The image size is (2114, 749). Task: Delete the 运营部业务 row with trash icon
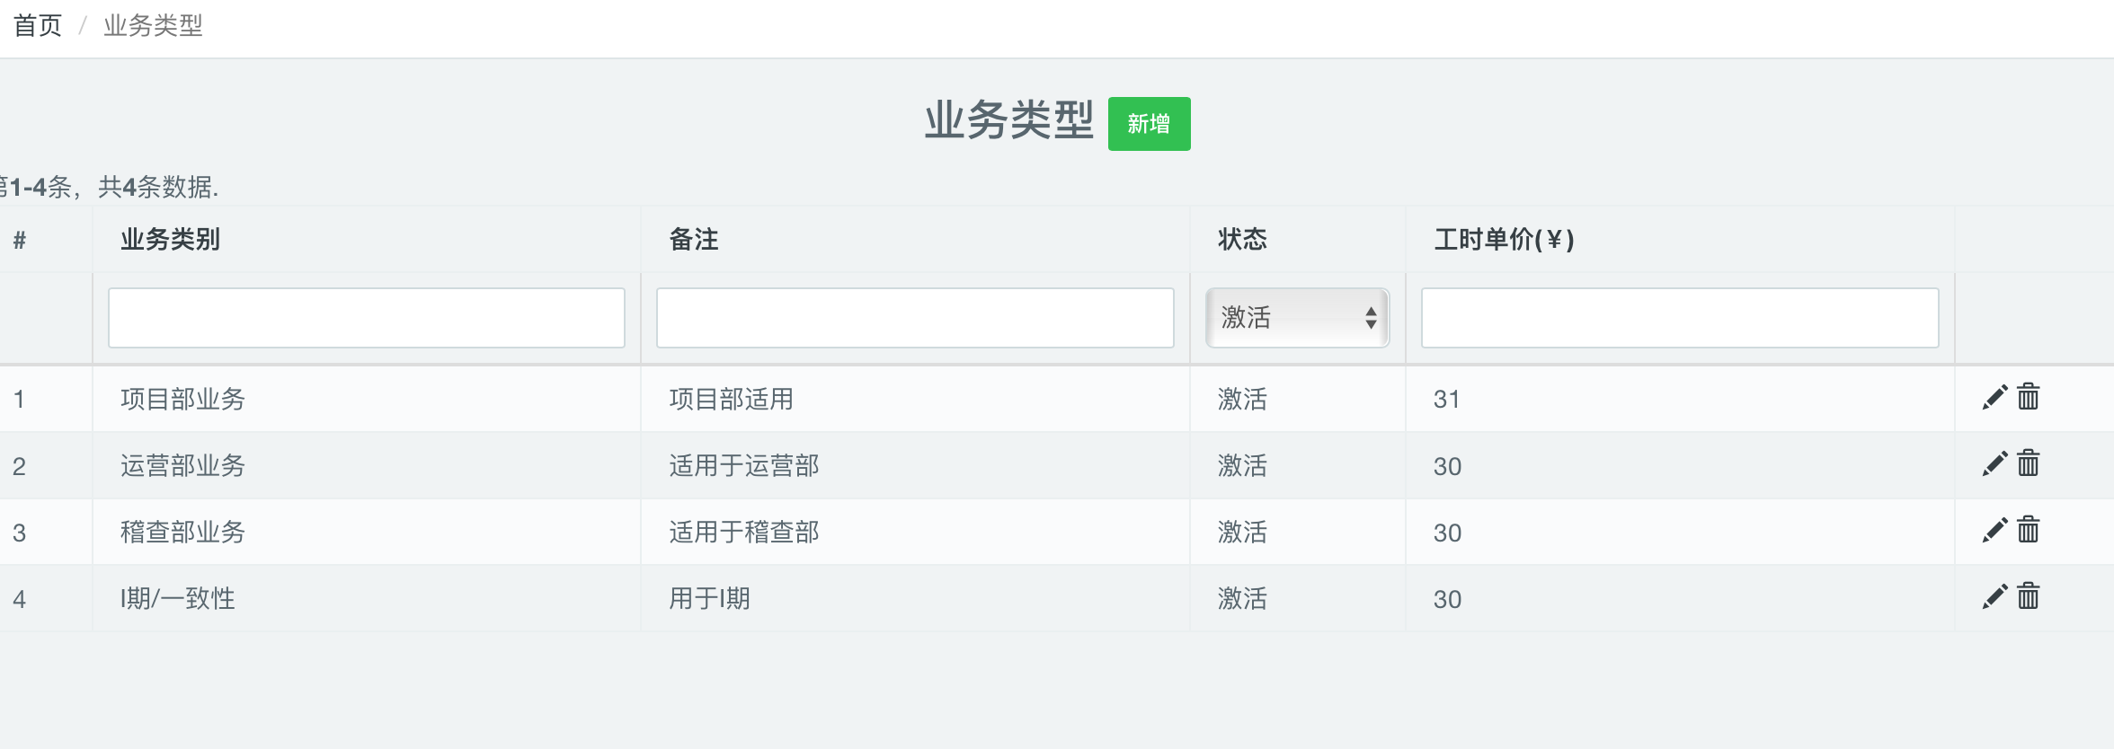pyautogui.click(x=2029, y=463)
